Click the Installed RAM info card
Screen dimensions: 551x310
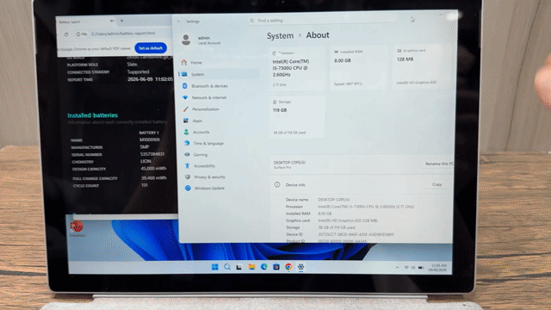pos(358,67)
